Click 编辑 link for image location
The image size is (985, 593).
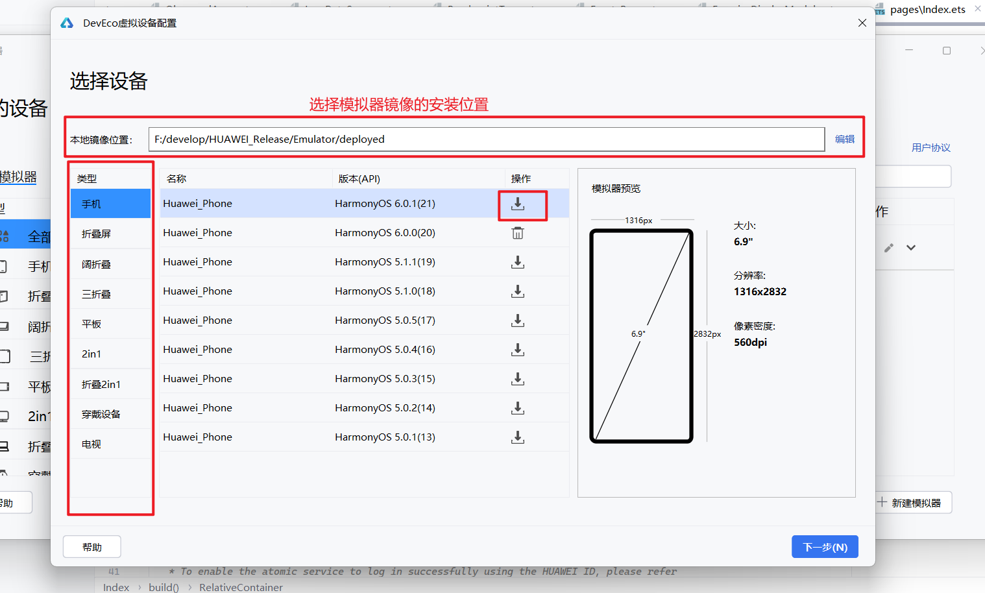click(x=844, y=139)
